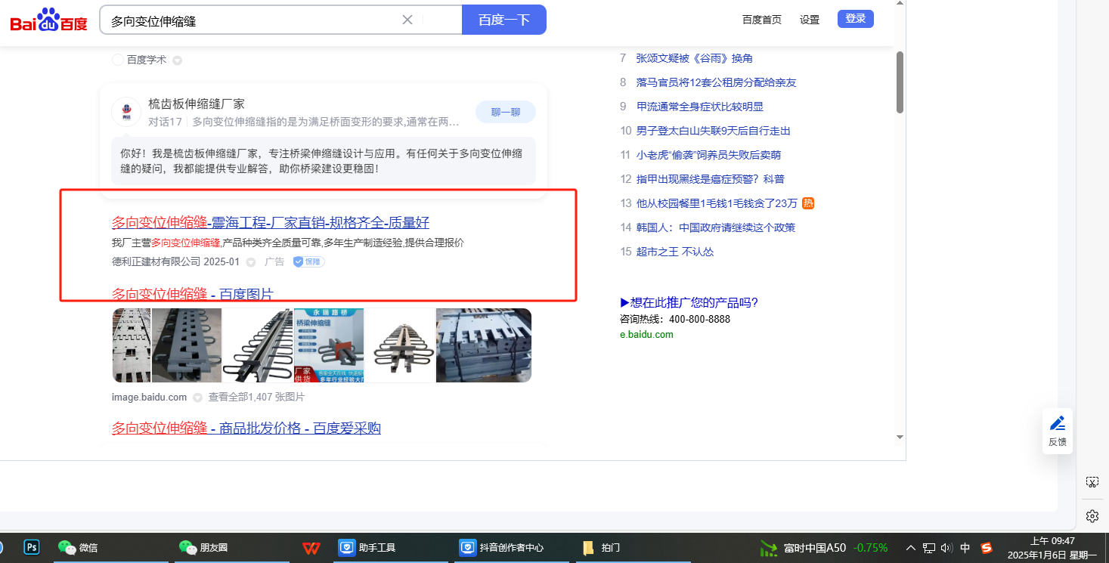The width and height of the screenshot is (1109, 563).
Task: Click the Baidu logo in the header
Action: point(49,20)
